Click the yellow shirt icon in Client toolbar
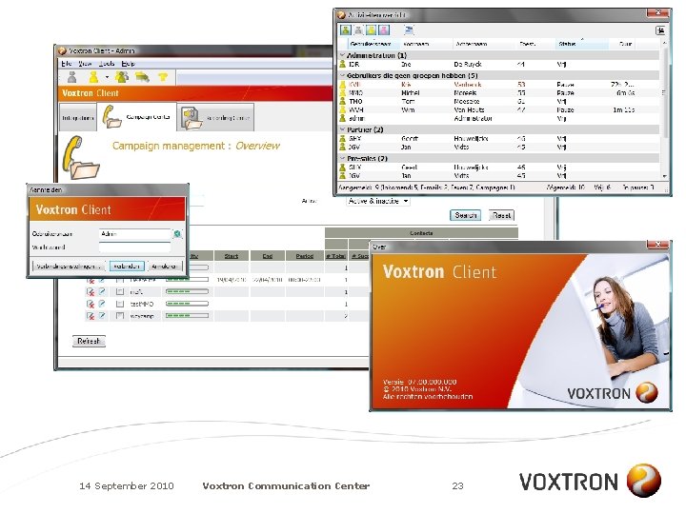 (x=163, y=77)
